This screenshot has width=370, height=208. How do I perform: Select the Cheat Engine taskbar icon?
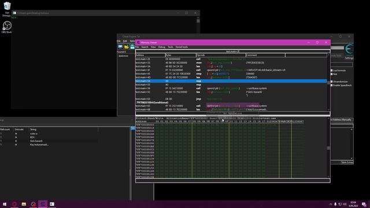[x=43, y=204]
